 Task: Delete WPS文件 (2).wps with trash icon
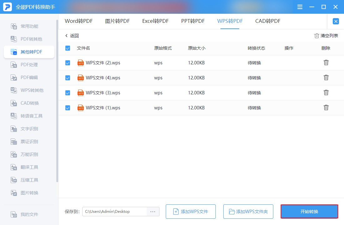(x=326, y=62)
